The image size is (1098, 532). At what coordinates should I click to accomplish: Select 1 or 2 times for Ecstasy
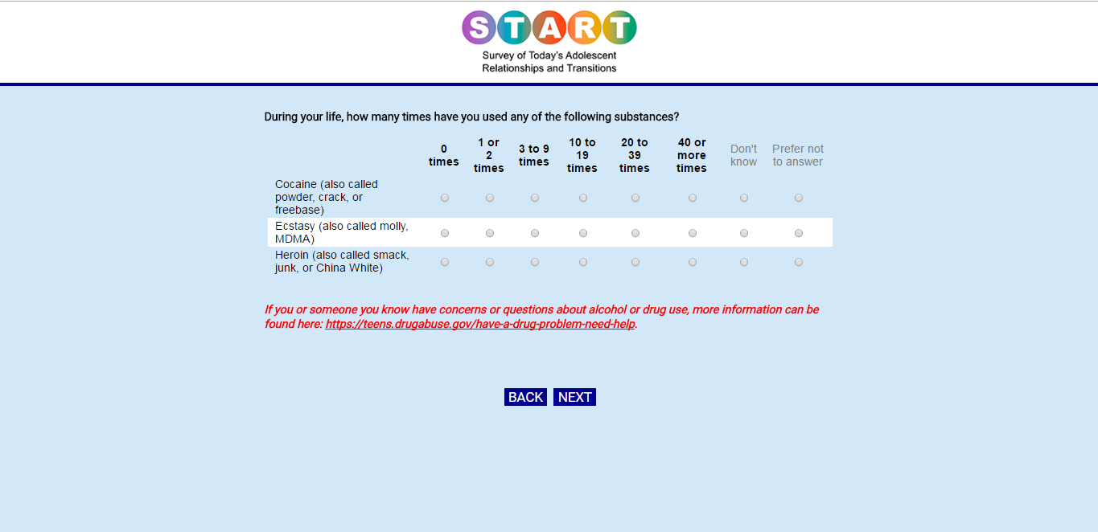(490, 233)
